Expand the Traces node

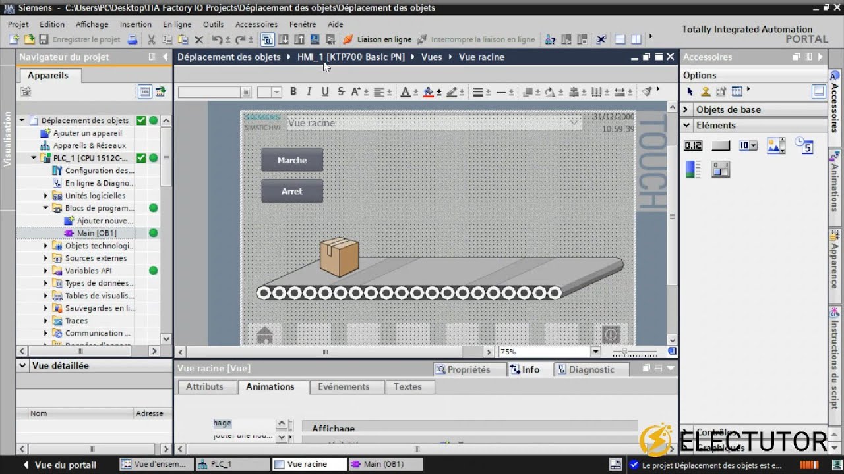tap(46, 321)
